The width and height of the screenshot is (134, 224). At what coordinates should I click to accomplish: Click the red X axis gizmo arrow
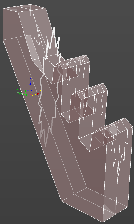[x=38, y=94]
